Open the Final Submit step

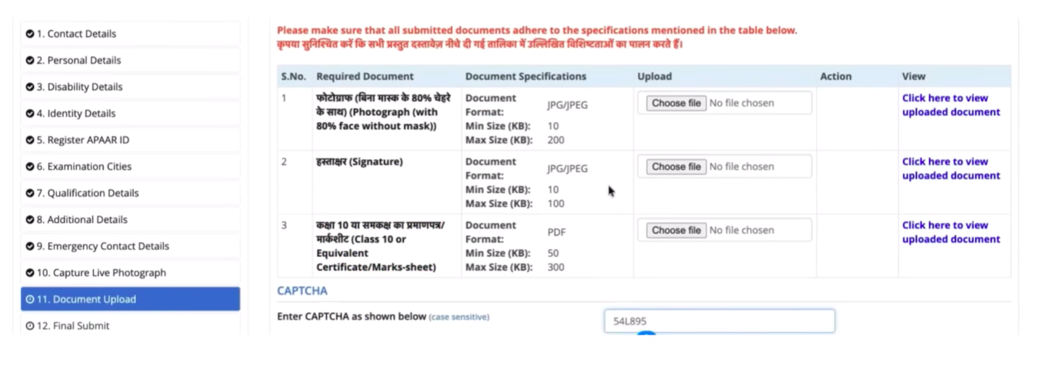(73, 326)
